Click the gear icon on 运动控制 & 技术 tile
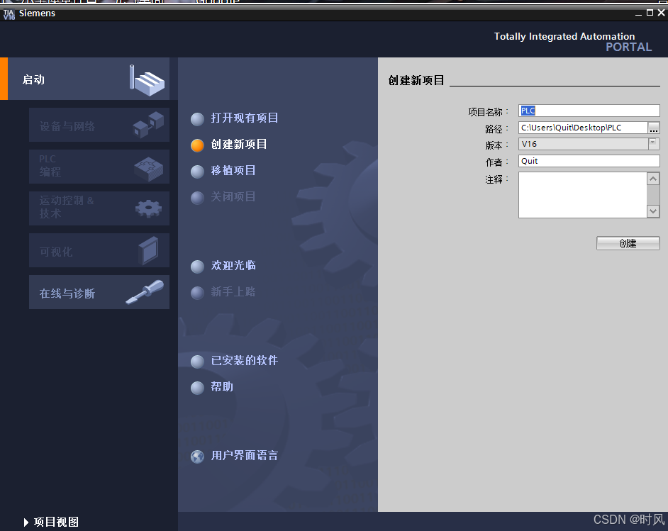The image size is (668, 531). coord(148,208)
